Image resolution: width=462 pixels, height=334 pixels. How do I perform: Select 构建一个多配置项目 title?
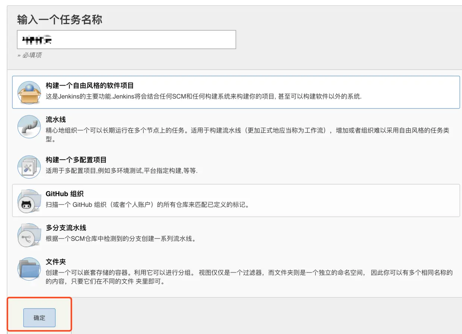(76, 160)
